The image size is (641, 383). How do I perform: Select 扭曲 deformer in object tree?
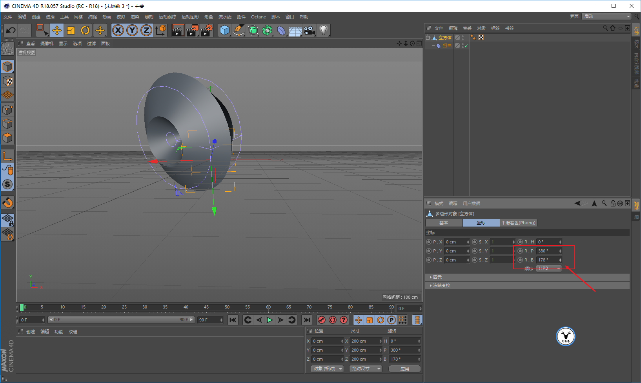[447, 45]
